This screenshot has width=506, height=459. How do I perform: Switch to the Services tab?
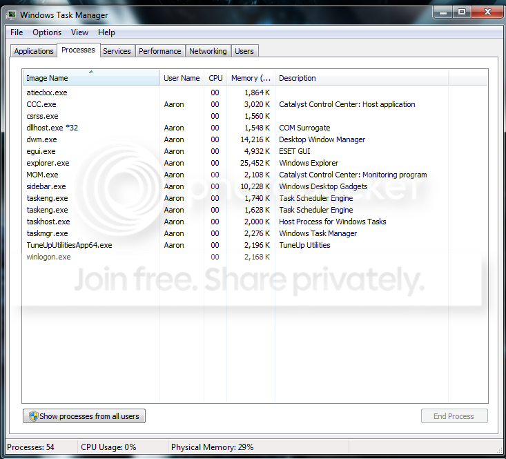117,51
